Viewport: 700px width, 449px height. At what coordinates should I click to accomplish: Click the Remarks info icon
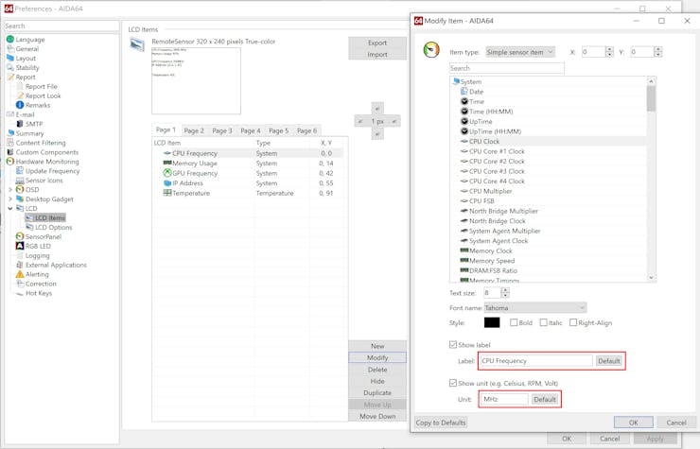coord(20,105)
